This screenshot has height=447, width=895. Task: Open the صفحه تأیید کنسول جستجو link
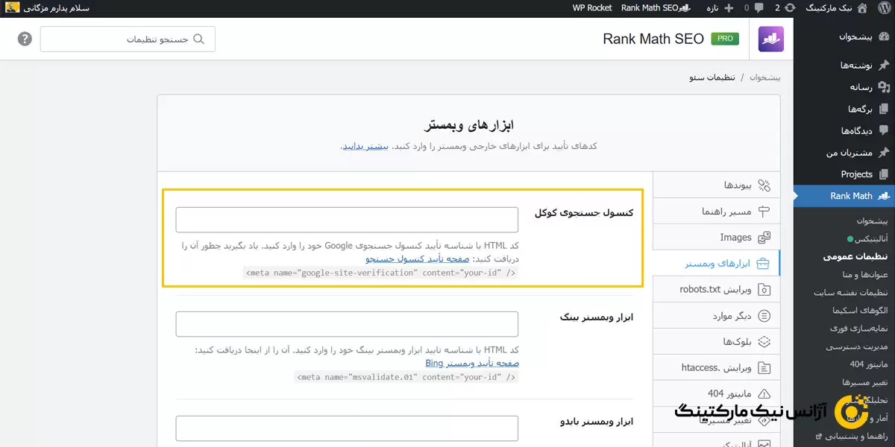417,258
